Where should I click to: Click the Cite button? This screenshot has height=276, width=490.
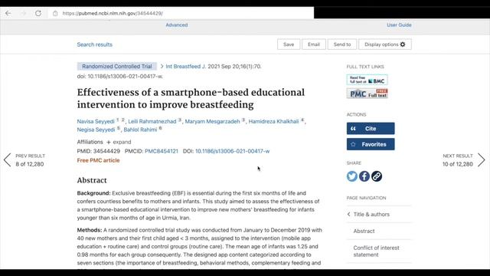371,128
